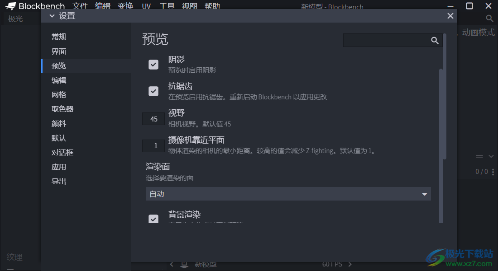
Task: Open the 帮助 menu
Action: (x=212, y=6)
